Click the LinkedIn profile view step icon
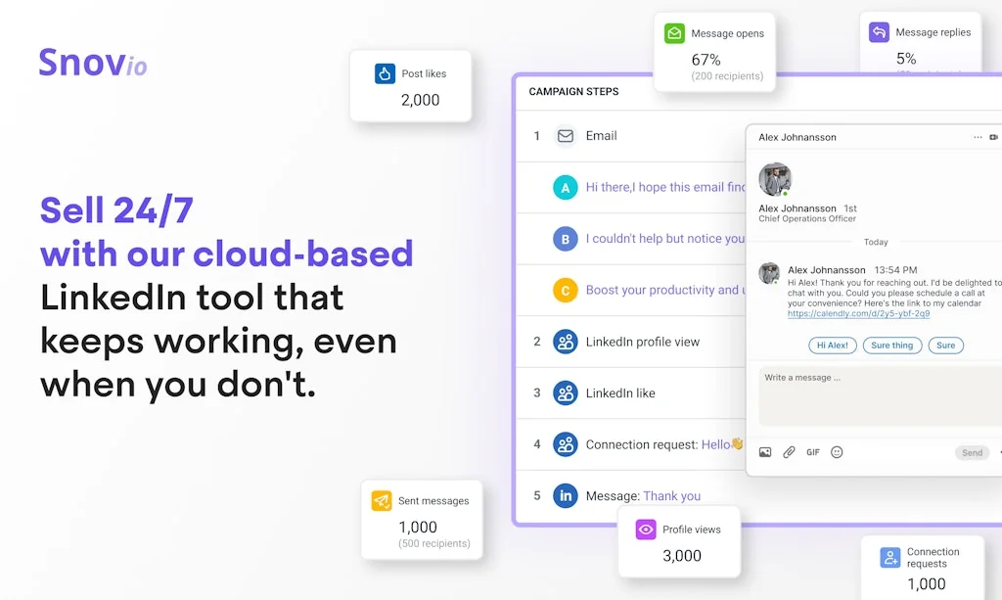This screenshot has width=1002, height=600. 565,342
